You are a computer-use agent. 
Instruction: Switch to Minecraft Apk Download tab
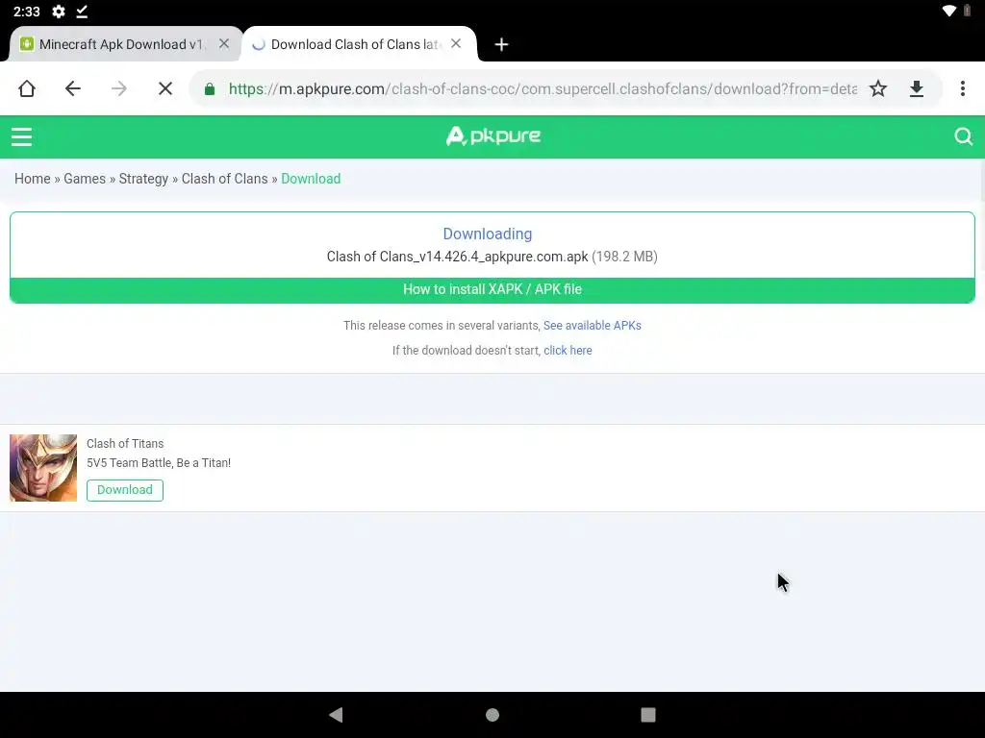point(120,44)
